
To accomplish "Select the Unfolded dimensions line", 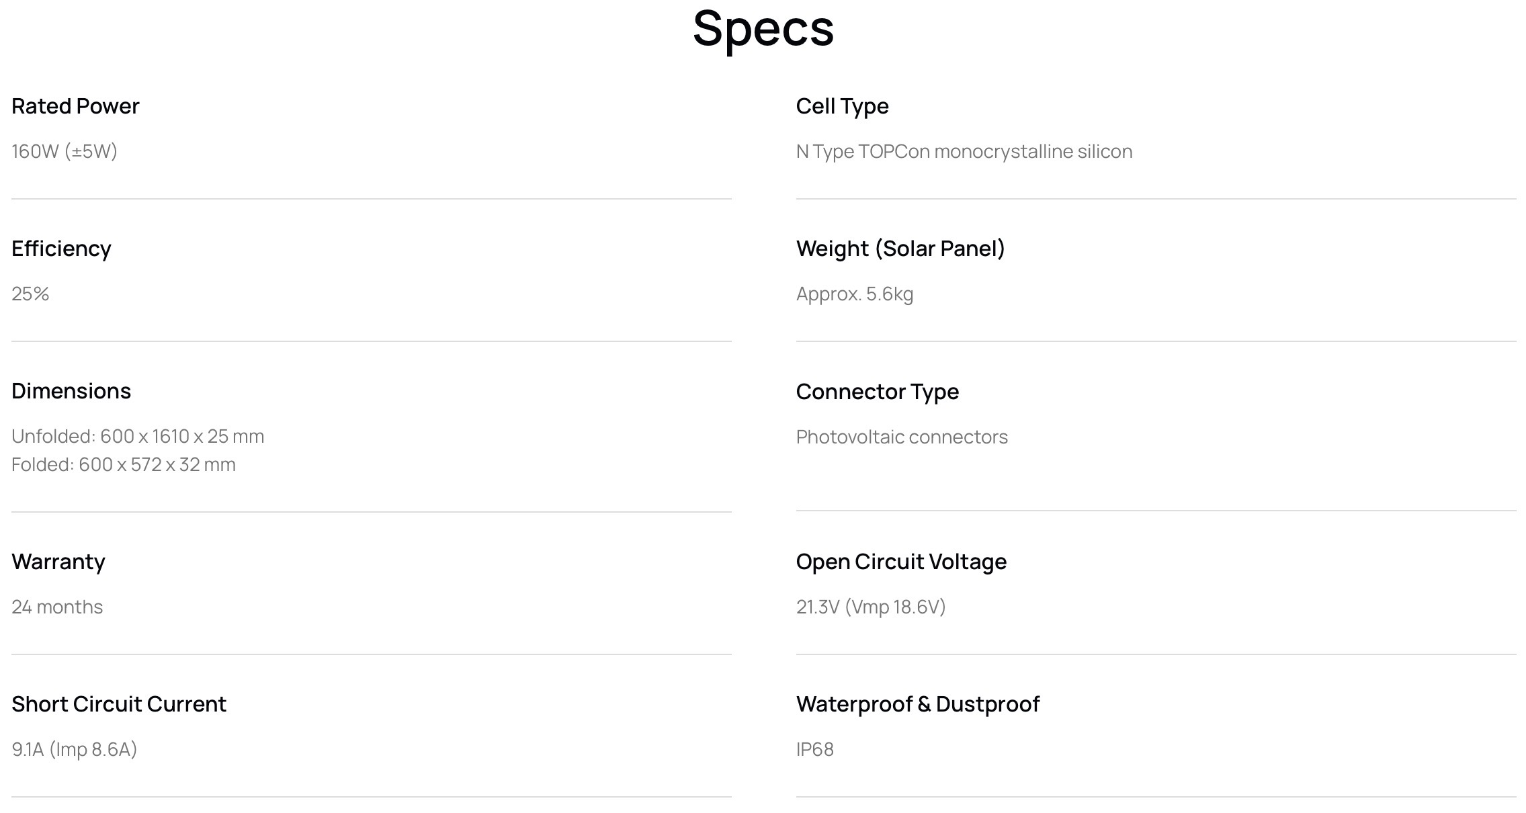I will click(x=138, y=436).
